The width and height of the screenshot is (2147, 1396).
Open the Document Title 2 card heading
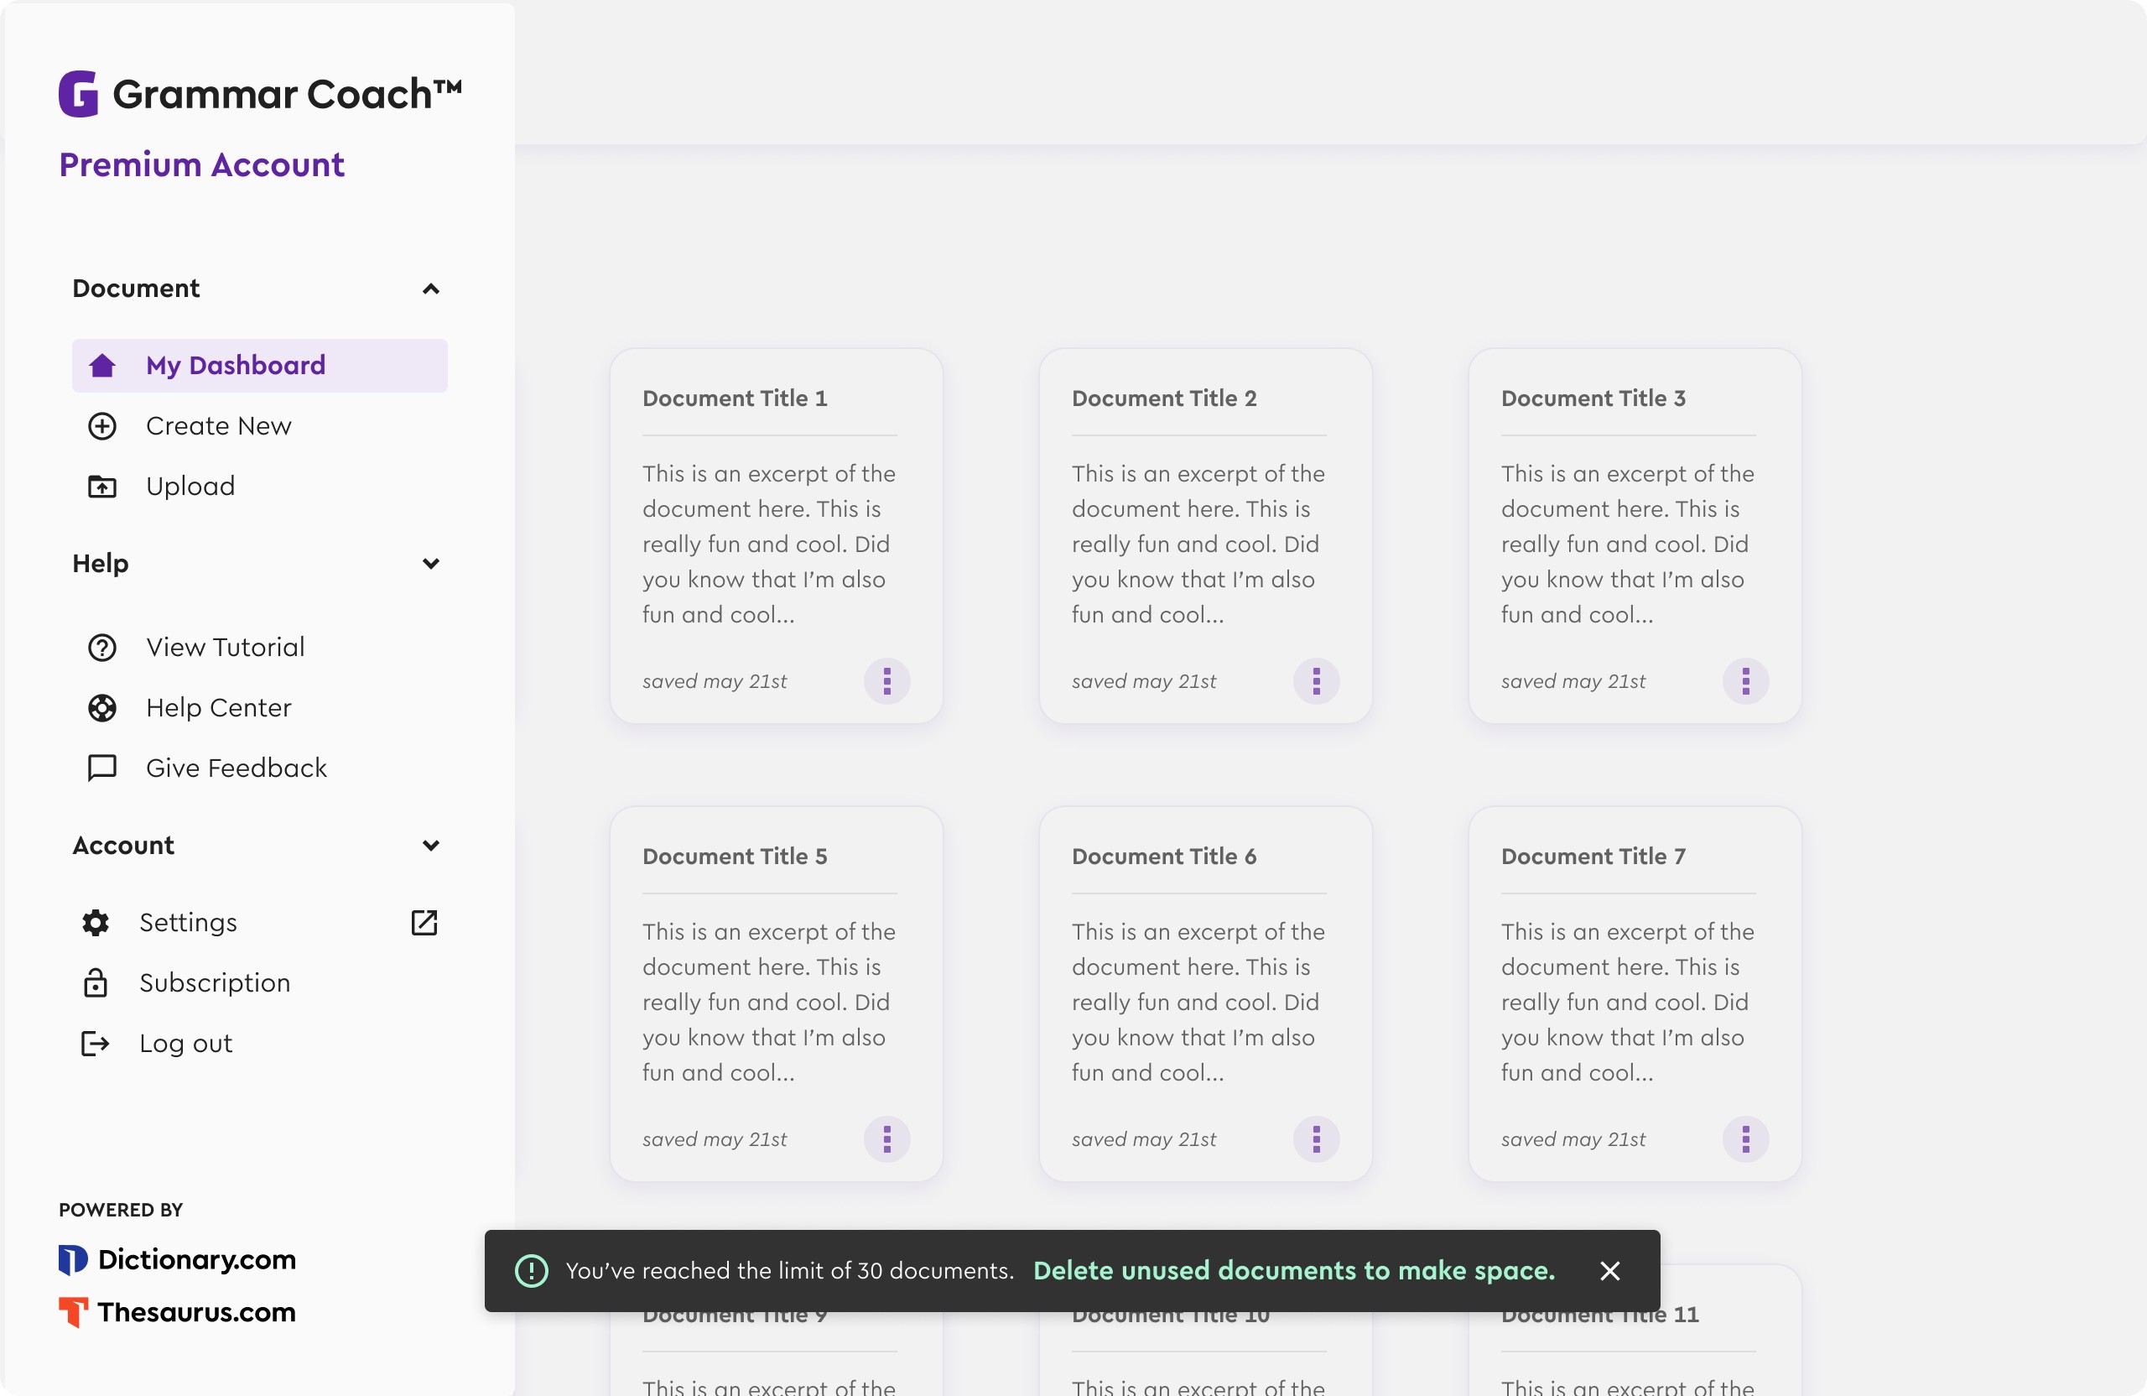click(x=1164, y=398)
